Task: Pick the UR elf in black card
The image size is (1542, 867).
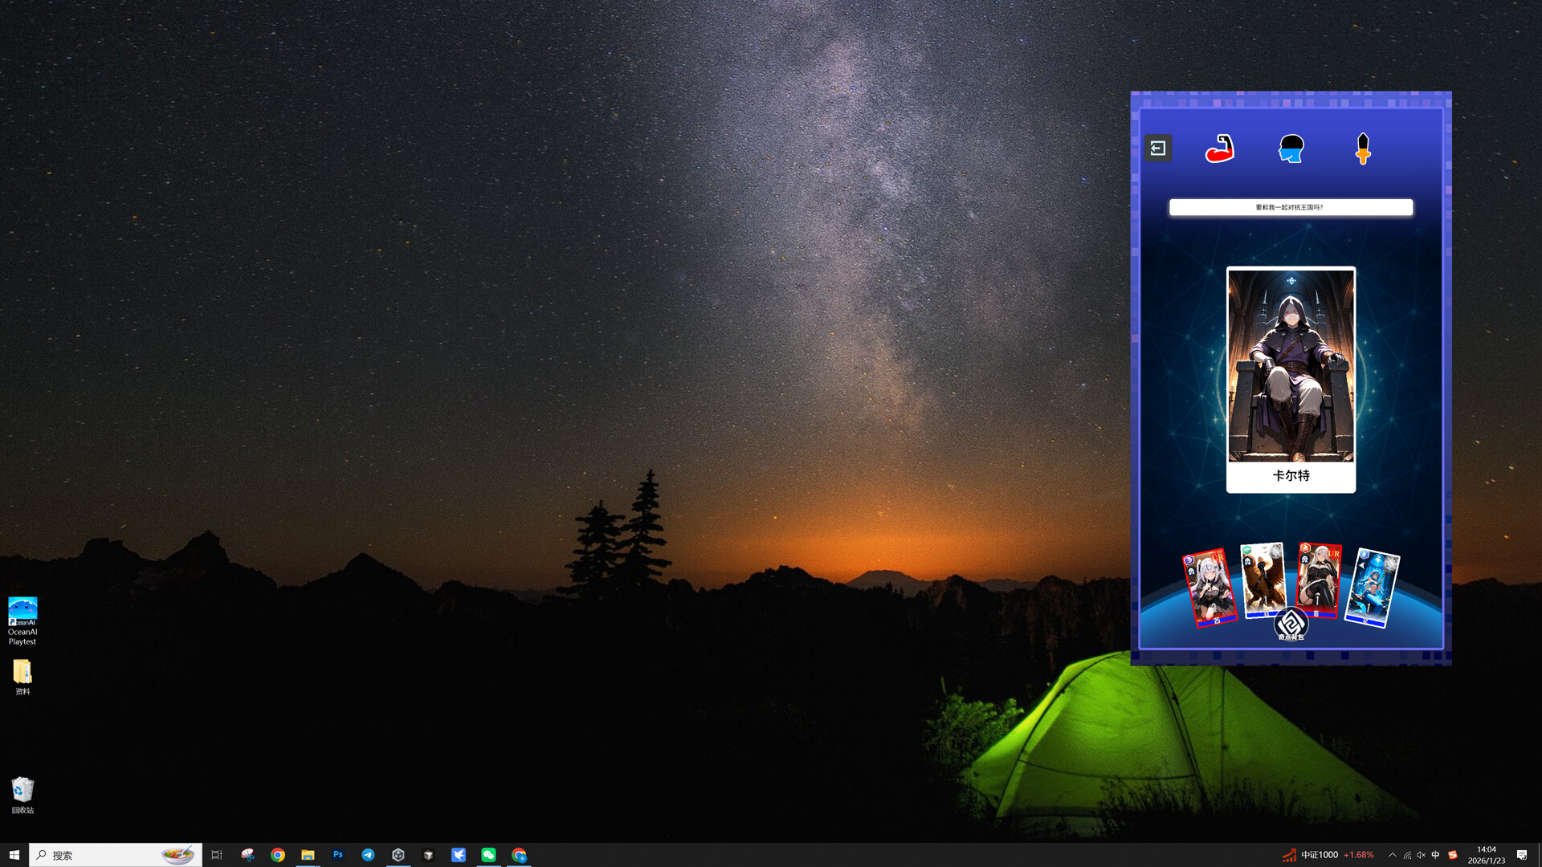Action: click(x=1320, y=576)
